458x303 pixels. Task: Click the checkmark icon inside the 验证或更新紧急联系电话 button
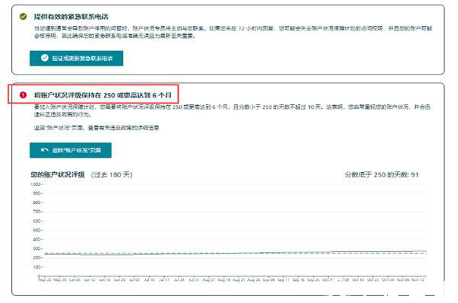coord(45,58)
